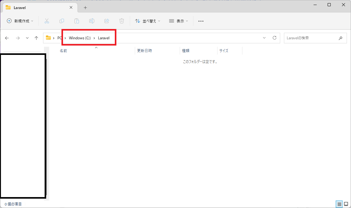The width and height of the screenshot is (351, 208).
Task: Open the three-dot more options menu
Action: pyautogui.click(x=201, y=21)
